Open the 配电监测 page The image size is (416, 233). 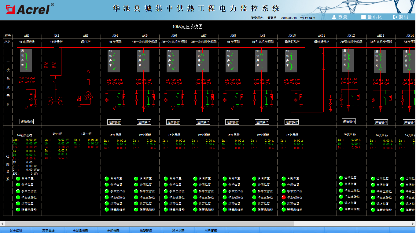click(16, 230)
